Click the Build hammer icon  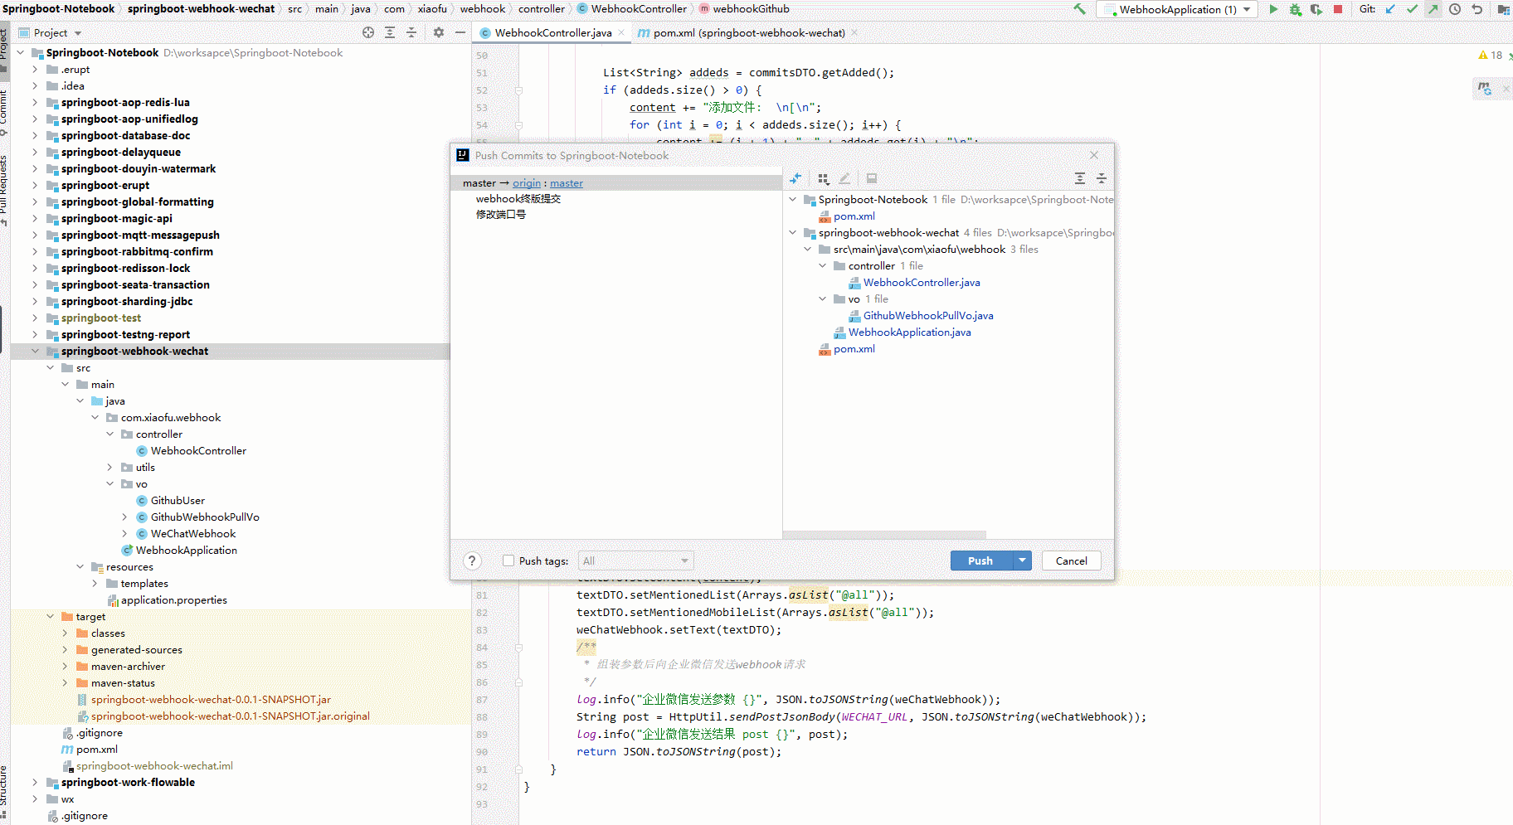pyautogui.click(x=1079, y=9)
